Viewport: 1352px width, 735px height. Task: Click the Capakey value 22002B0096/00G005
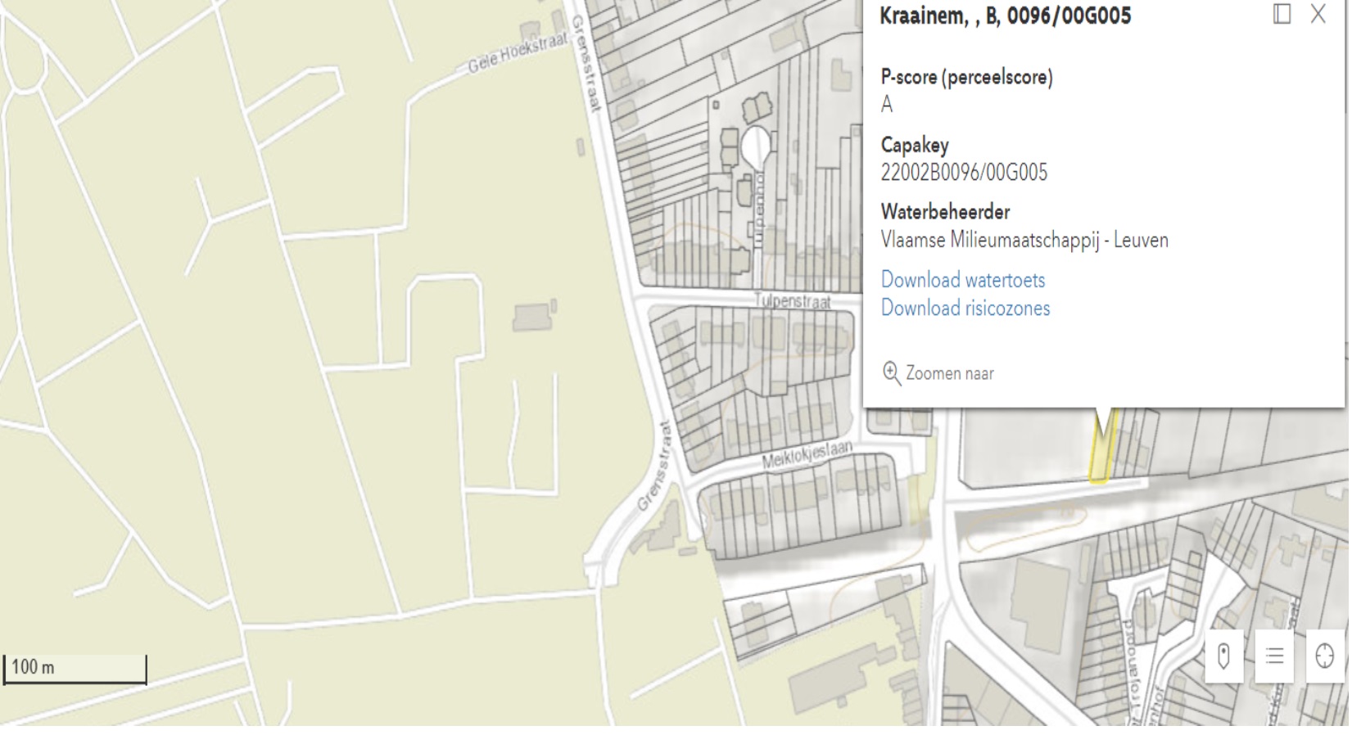coord(963,173)
